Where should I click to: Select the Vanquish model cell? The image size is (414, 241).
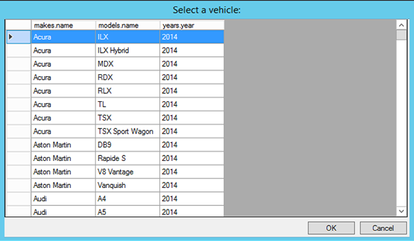(x=127, y=185)
